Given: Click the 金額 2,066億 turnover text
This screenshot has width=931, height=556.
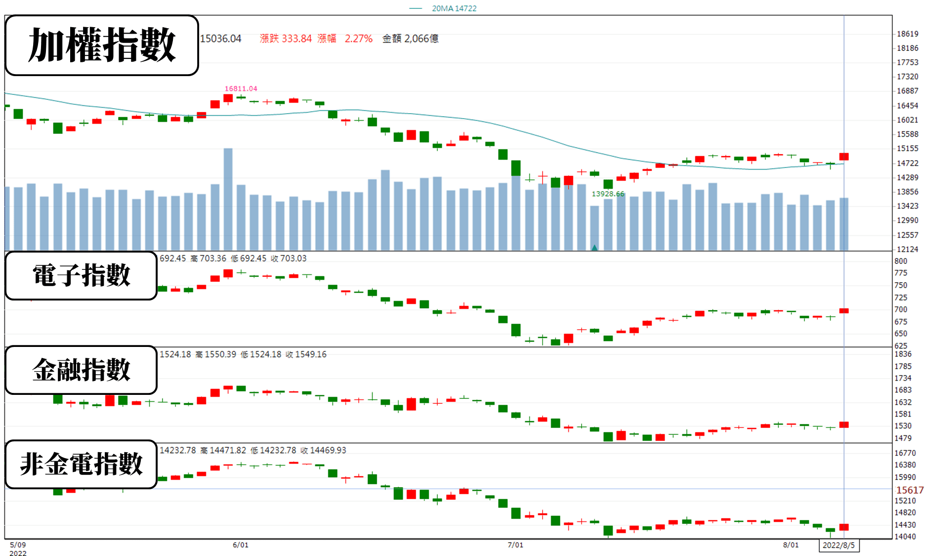Looking at the screenshot, I should pos(410,39).
